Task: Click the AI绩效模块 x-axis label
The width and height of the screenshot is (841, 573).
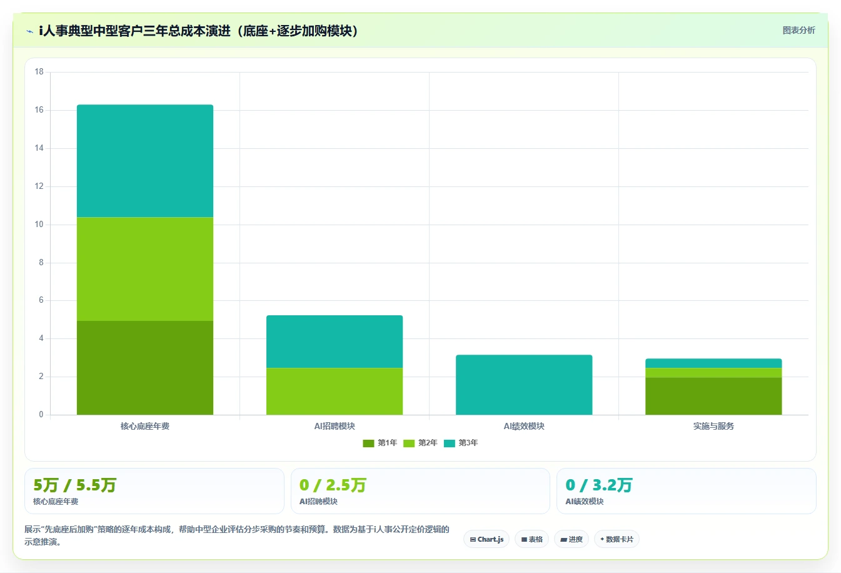Action: coord(524,426)
